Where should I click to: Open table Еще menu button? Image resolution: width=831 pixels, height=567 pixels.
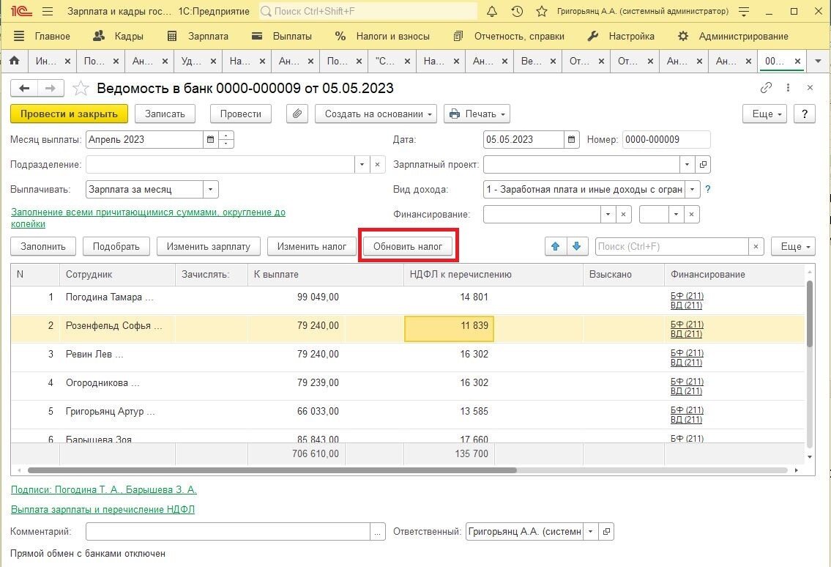click(794, 246)
